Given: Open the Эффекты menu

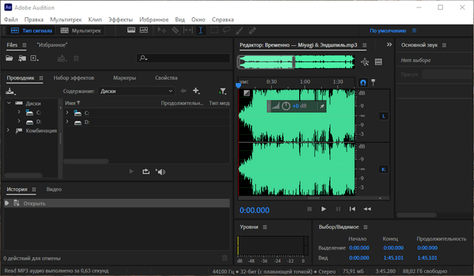Looking at the screenshot, I should click(120, 20).
